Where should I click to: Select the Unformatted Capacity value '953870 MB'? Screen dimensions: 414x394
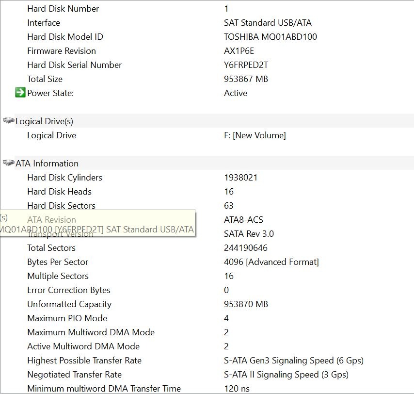tap(246, 304)
